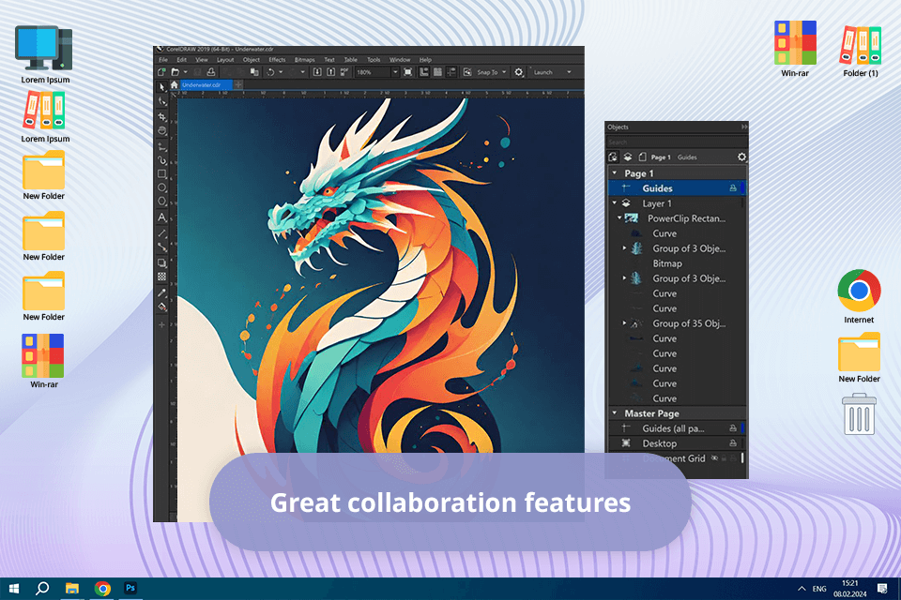The height and width of the screenshot is (600, 901).
Task: Click white color swatch of Document Grid
Action: tap(742, 457)
